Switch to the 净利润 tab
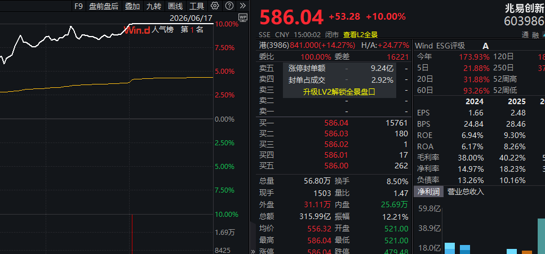 (428, 191)
